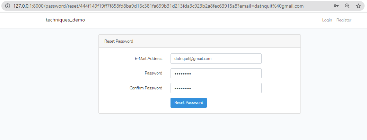
Task: Click the E-Mail Address label
Action: tap(148, 59)
